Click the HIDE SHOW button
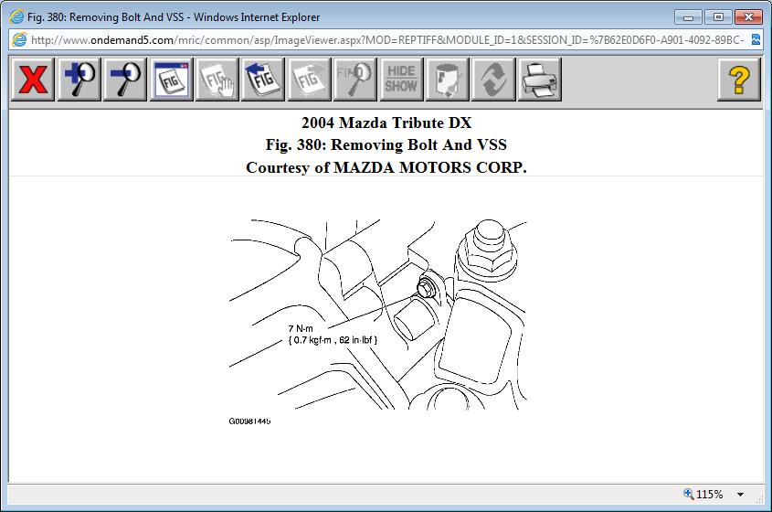Viewport: 772px width, 512px height. click(401, 80)
